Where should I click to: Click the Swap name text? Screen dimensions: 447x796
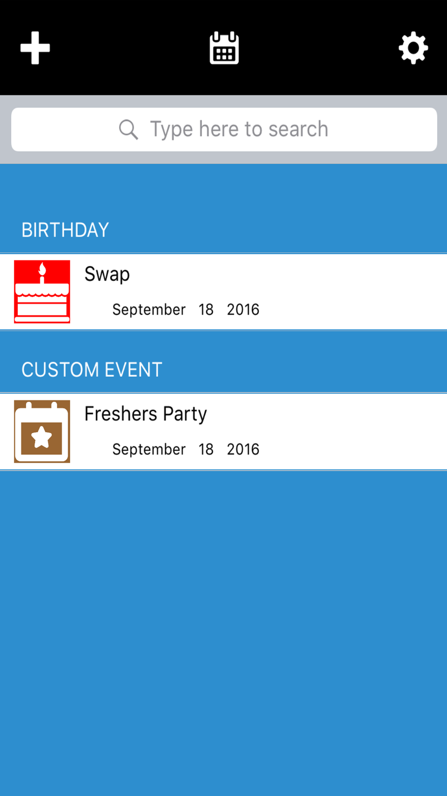(x=107, y=274)
